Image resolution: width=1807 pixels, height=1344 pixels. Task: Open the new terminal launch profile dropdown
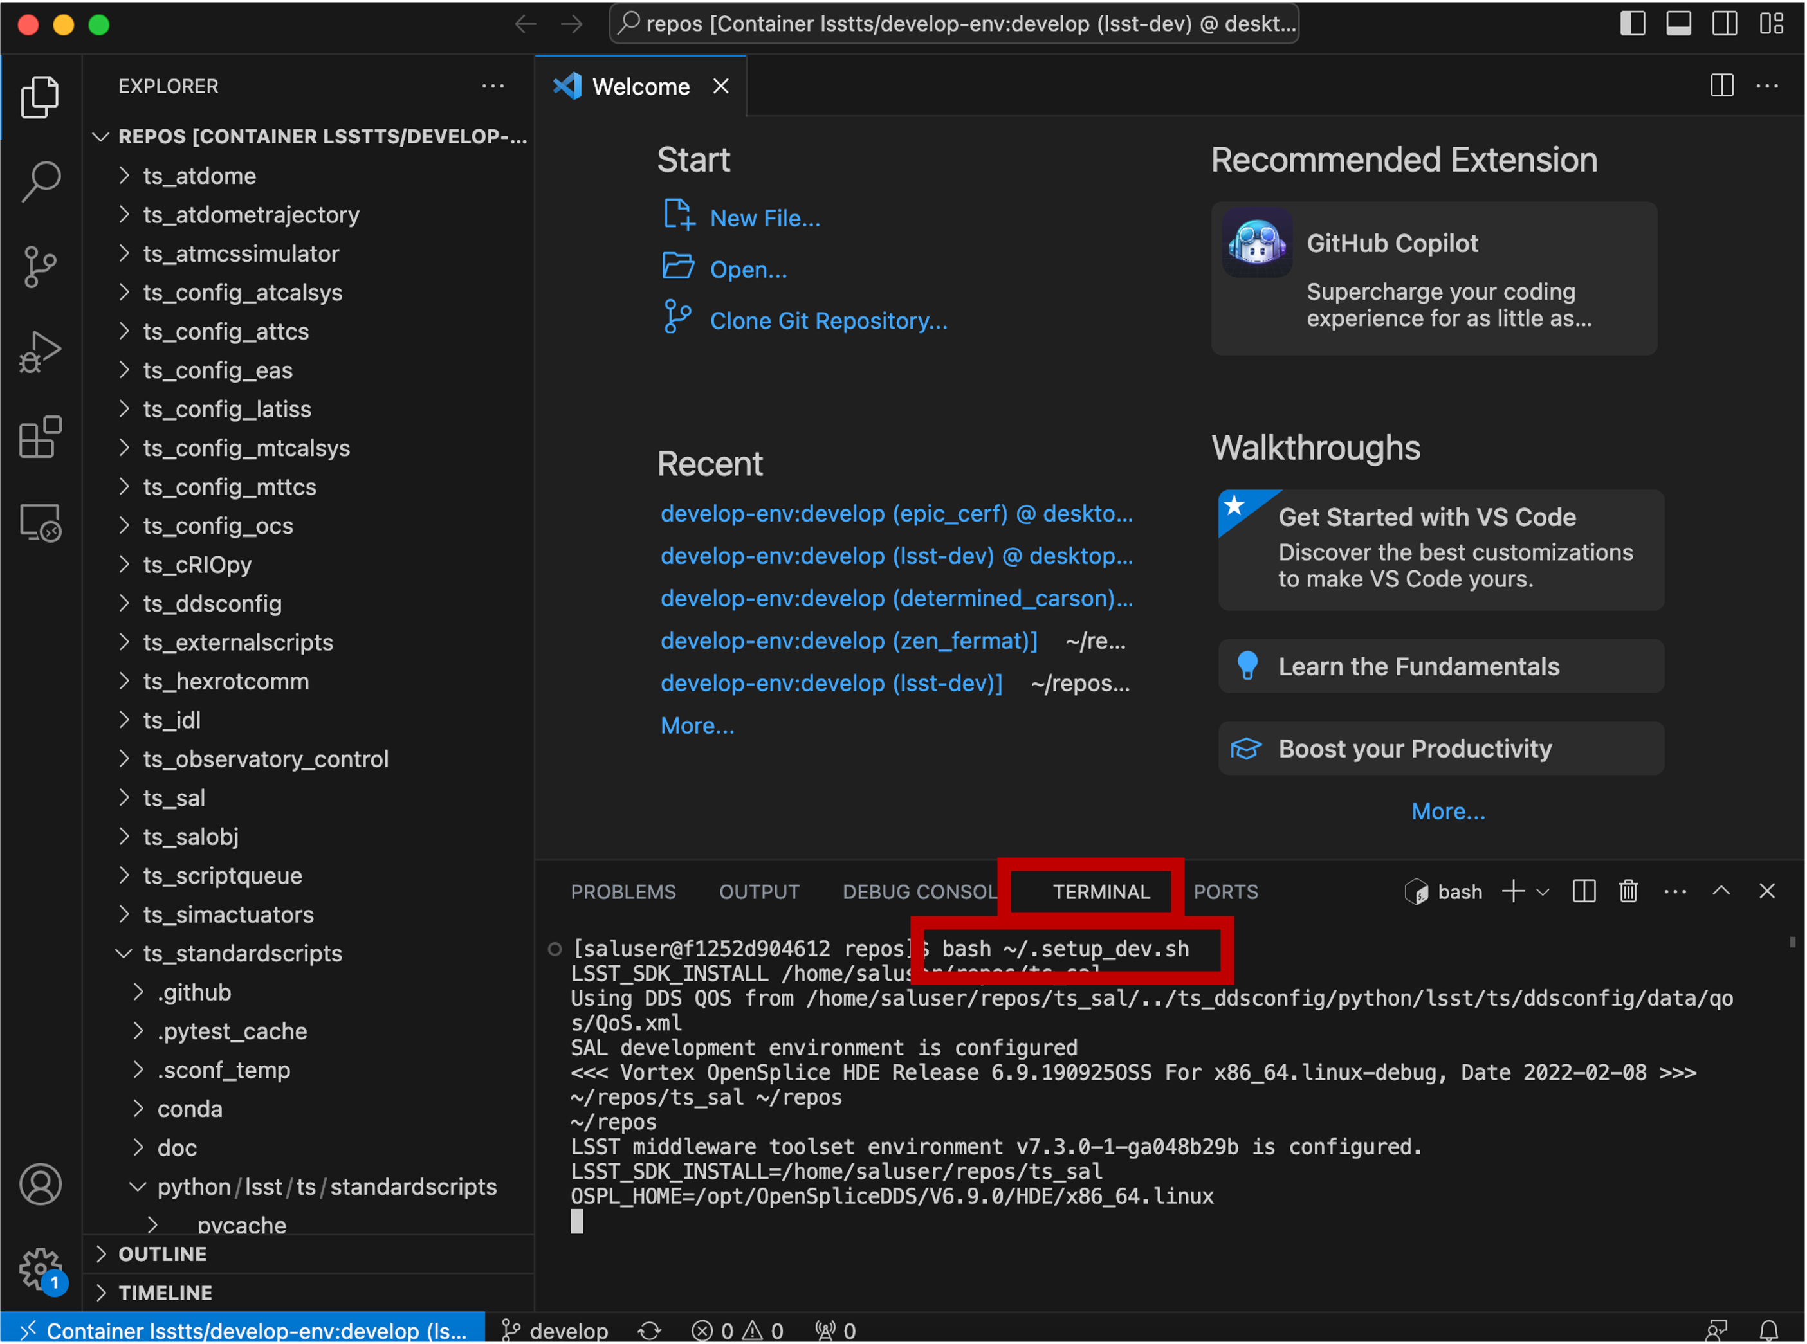point(1543,892)
